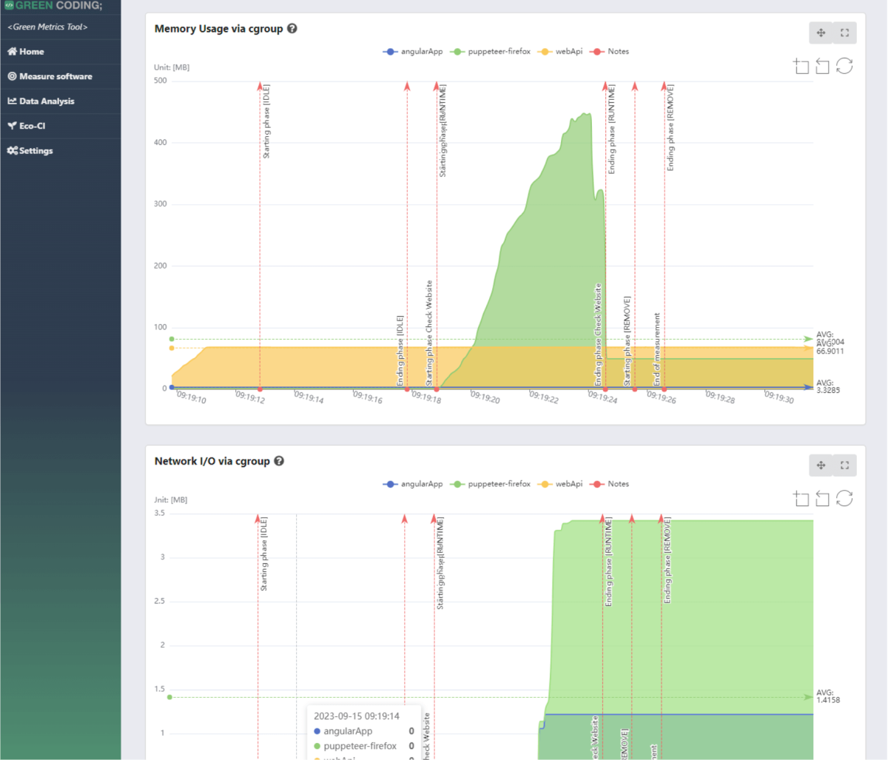Toggle angularApp series in Network I/O legend
Screen dimensions: 888x760
(413, 484)
